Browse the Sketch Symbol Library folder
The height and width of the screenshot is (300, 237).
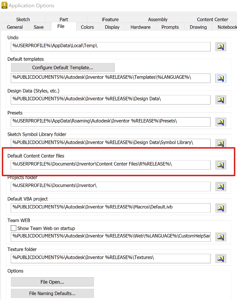click(221, 143)
